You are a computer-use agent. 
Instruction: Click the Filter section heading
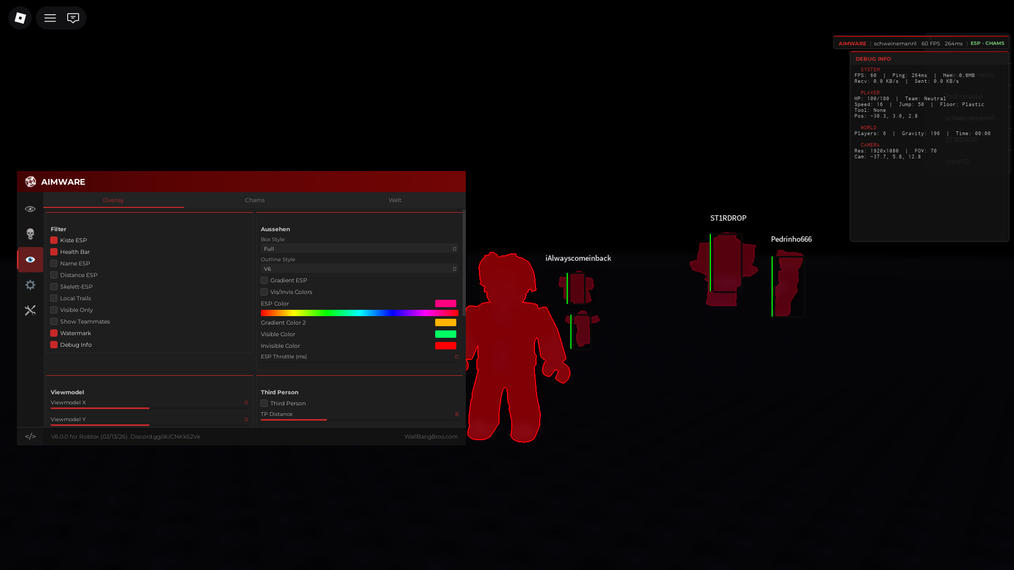59,229
